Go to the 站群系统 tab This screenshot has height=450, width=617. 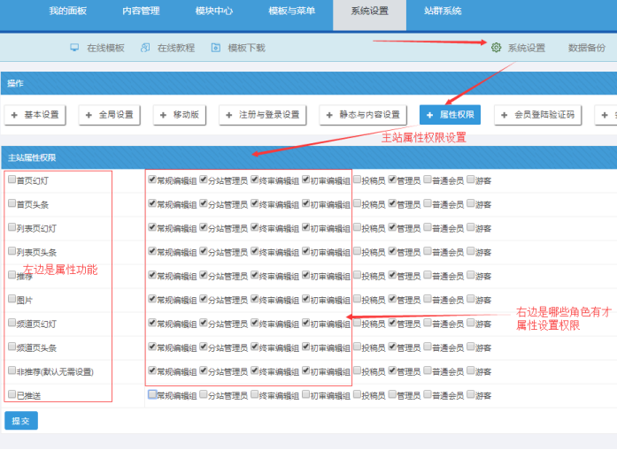click(x=442, y=11)
